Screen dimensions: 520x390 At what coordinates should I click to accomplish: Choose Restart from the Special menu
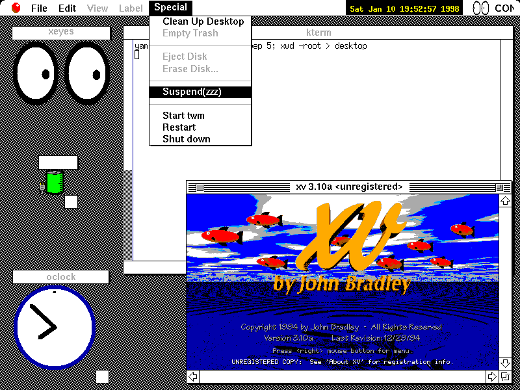(x=200, y=127)
